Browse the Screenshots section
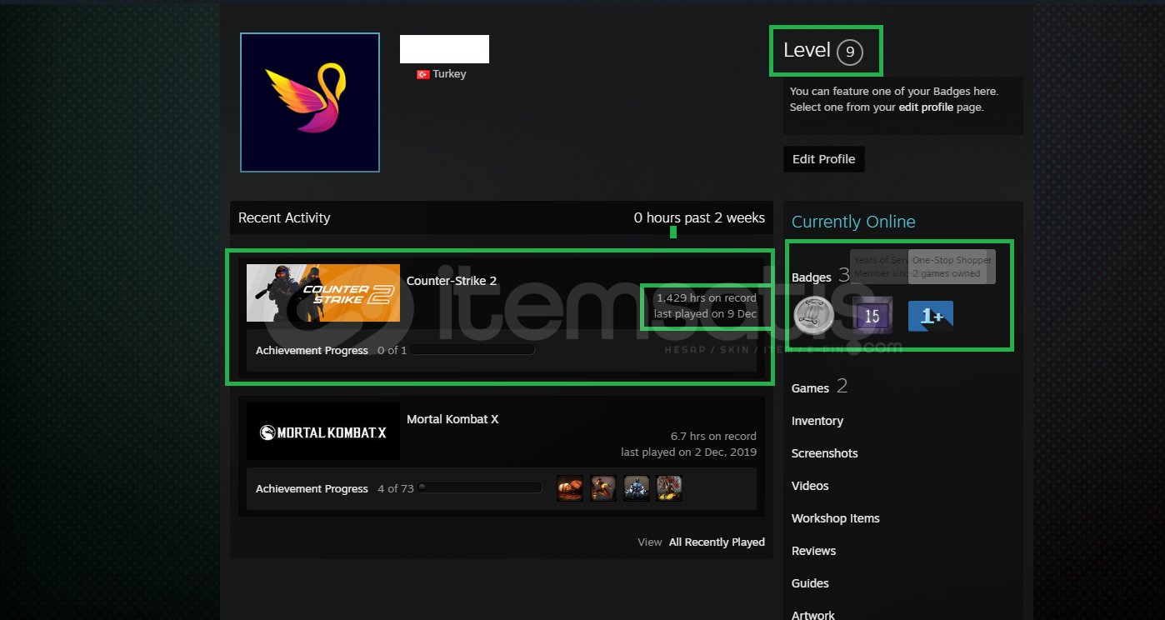 pos(825,453)
